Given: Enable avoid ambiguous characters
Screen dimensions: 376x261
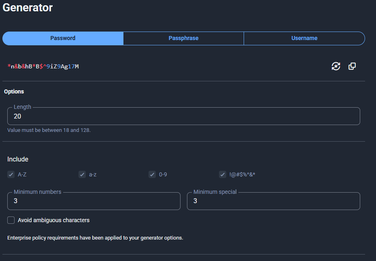Looking at the screenshot, I should pyautogui.click(x=11, y=220).
